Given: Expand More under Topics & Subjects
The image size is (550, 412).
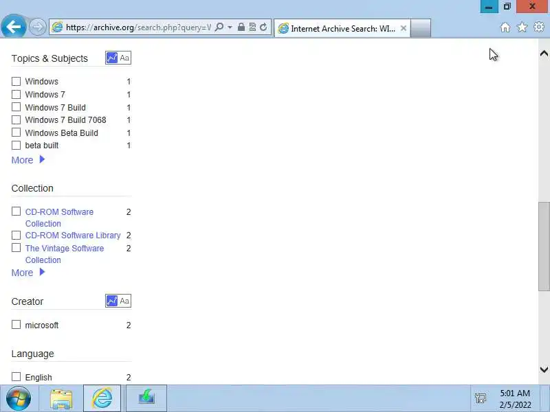Looking at the screenshot, I should [x=28, y=160].
